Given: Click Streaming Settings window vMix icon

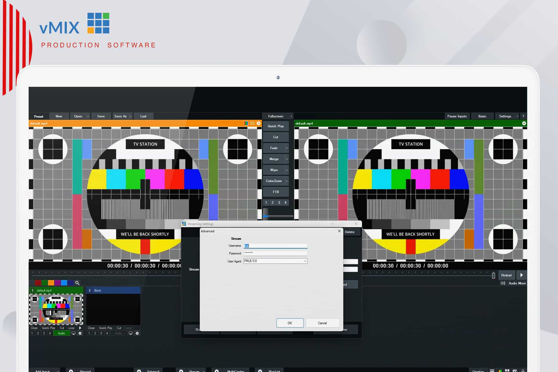Looking at the screenshot, I should (184, 224).
